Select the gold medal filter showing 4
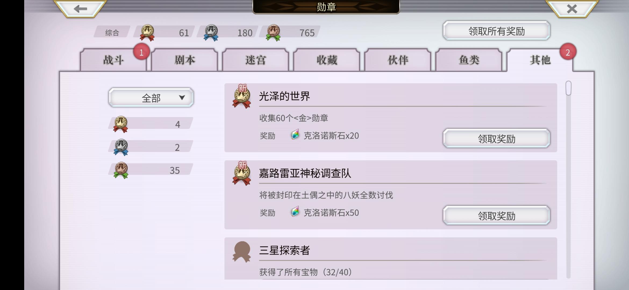Viewport: 629px width, 290px height. pyautogui.click(x=151, y=124)
